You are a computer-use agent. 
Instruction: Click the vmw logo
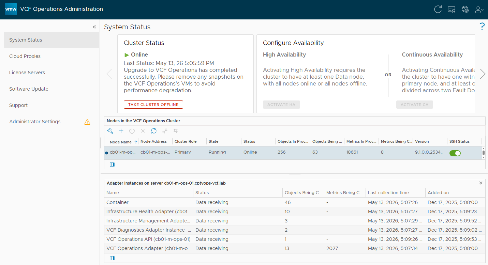(11, 9)
